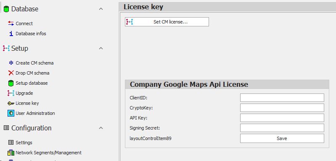The image size is (336, 161).
Task: Select Drop CM schema
Action: 32,73
